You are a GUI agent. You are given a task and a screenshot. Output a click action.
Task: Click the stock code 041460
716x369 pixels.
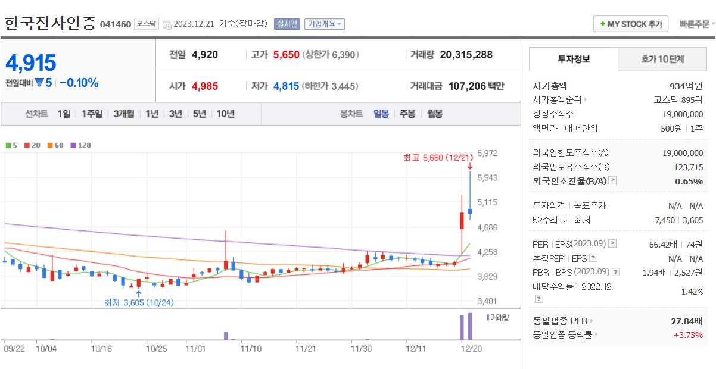[x=116, y=24]
